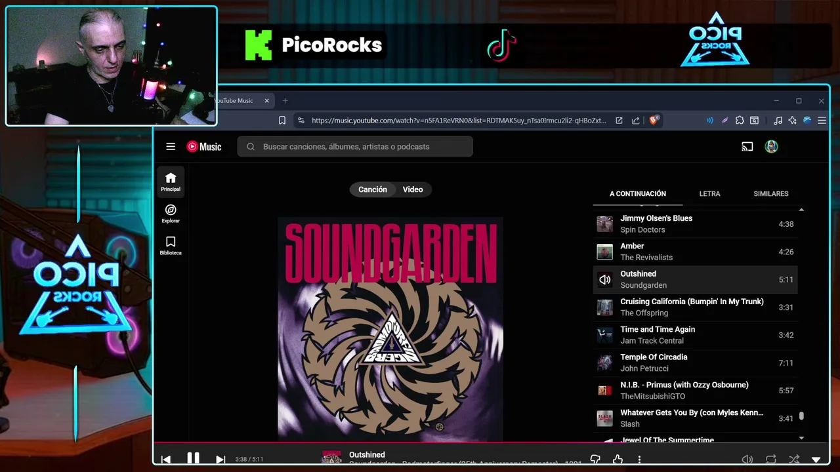840x472 pixels.
Task: Open The Offspring artist link
Action: click(x=644, y=313)
